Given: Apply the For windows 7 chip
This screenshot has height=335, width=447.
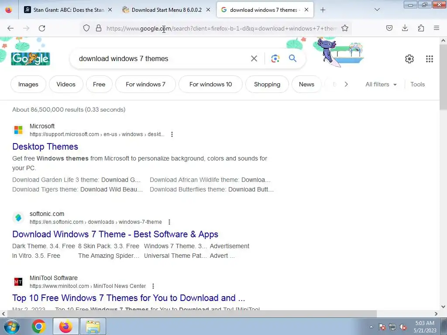Looking at the screenshot, I should tap(146, 84).
